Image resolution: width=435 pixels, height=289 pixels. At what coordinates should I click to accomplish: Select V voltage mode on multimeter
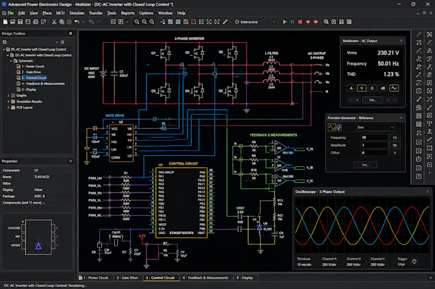pos(361,88)
